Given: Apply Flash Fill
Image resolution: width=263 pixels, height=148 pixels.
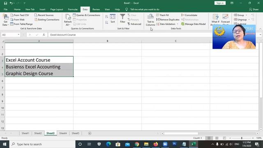Looking at the screenshot, I should (x=163, y=15).
